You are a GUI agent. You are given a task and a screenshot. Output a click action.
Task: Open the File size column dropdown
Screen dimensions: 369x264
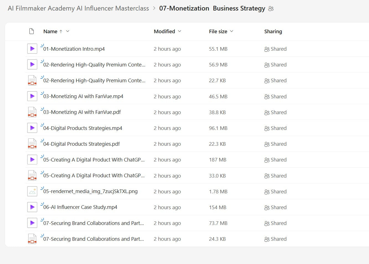(x=232, y=31)
